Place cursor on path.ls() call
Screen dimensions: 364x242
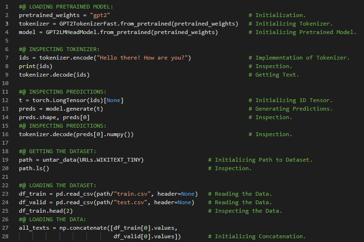[34, 169]
